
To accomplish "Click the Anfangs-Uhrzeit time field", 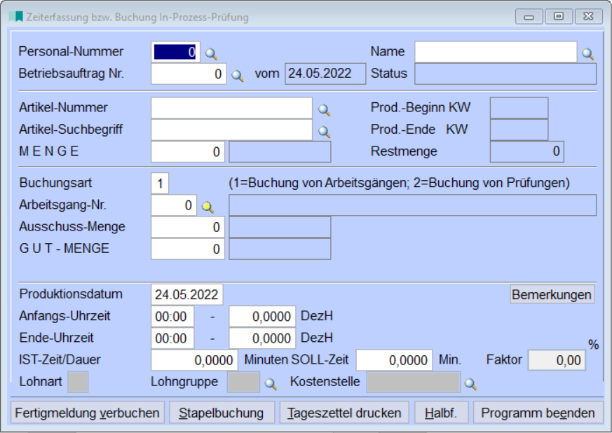I will tap(172, 316).
